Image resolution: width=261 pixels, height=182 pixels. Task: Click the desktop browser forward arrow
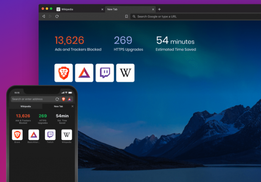point(50,16)
